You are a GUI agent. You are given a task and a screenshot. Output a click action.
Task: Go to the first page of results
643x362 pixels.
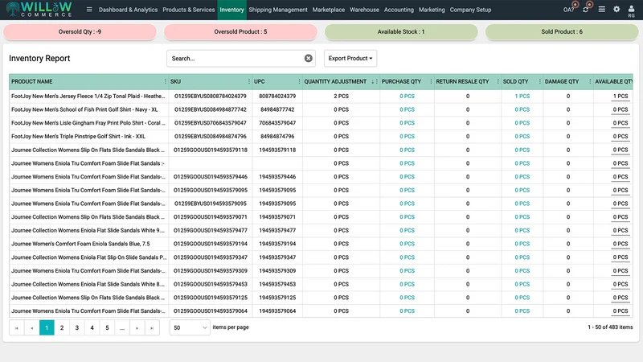tap(17, 327)
